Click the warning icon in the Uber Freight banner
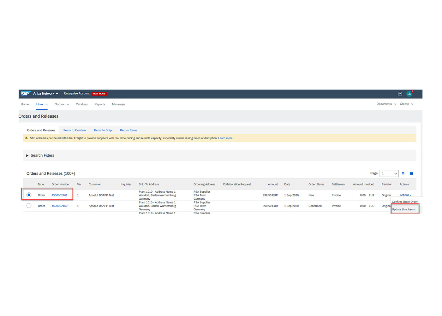Image resolution: width=442 pixels, height=316 pixels. [27, 138]
